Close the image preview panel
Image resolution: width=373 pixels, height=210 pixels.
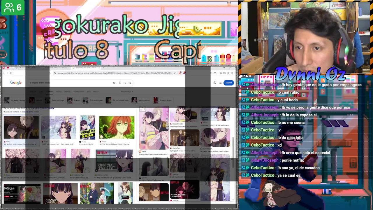click(228, 110)
